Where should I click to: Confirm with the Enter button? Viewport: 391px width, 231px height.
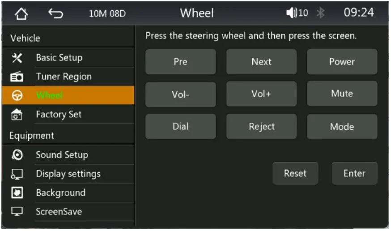click(x=354, y=173)
